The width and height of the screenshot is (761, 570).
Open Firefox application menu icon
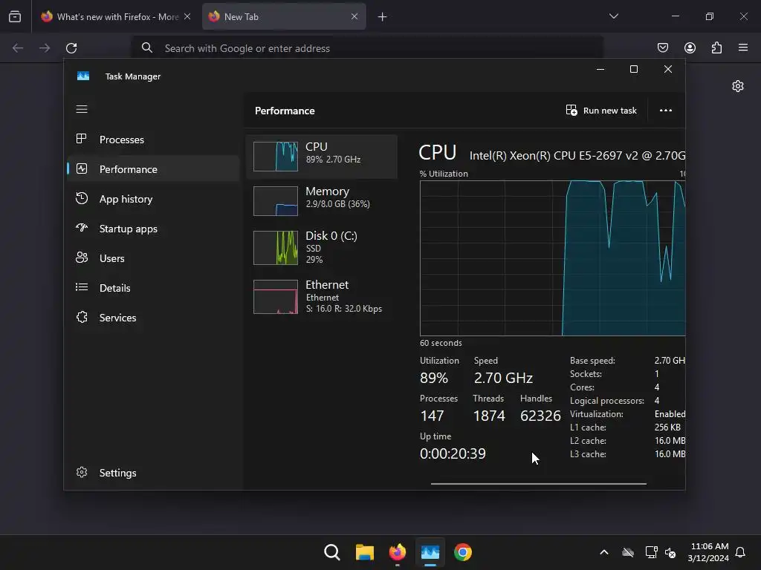(x=742, y=47)
